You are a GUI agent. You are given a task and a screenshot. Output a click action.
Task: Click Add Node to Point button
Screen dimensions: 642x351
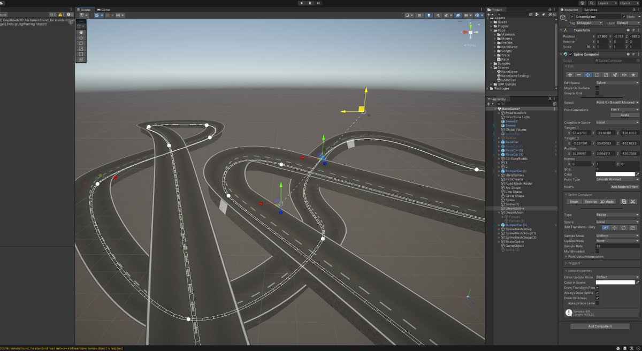click(x=624, y=187)
